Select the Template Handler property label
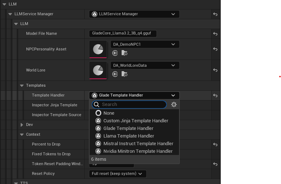This screenshot has width=281, height=184. tap(48, 95)
